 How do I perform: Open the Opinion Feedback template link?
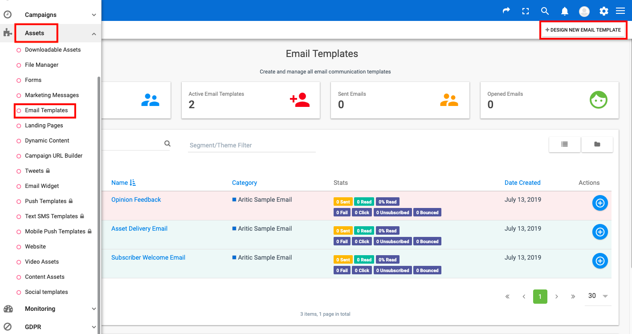136,200
